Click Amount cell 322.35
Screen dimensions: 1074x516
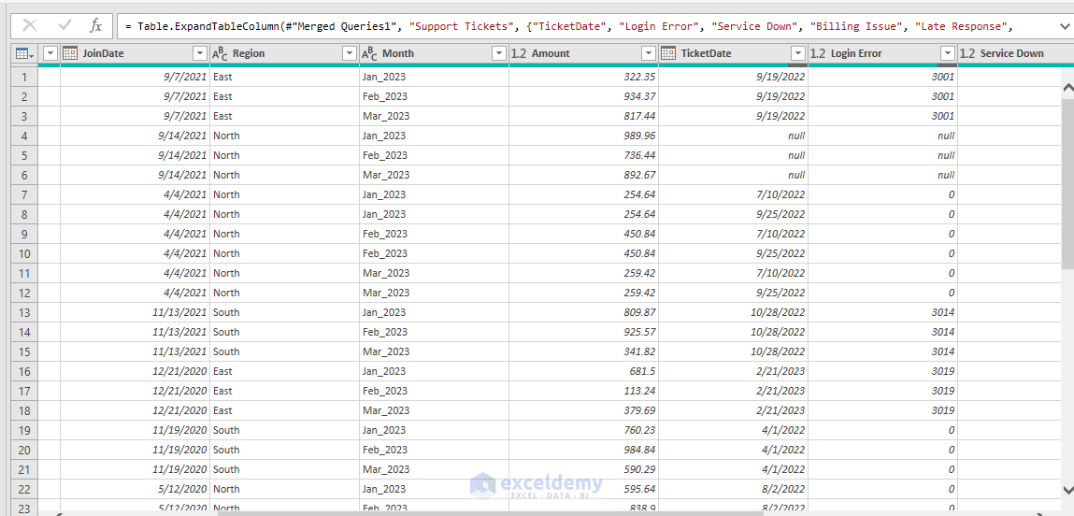click(x=583, y=77)
